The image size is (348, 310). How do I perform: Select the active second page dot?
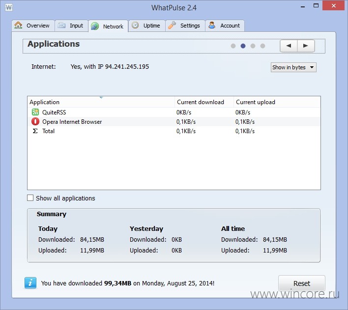click(243, 46)
